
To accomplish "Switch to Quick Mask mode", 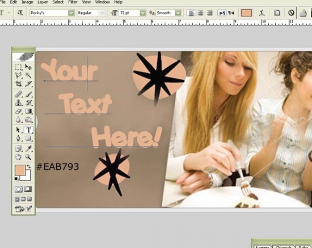I will pos(28,189).
